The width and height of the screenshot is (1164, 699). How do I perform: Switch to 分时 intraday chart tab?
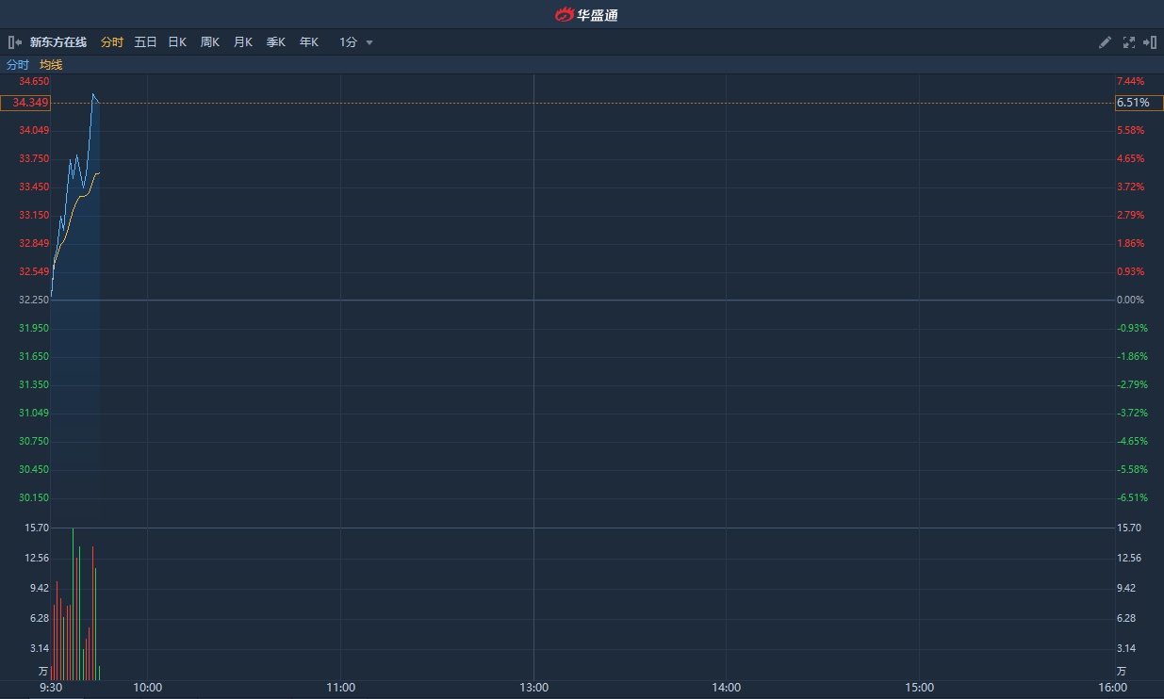111,42
